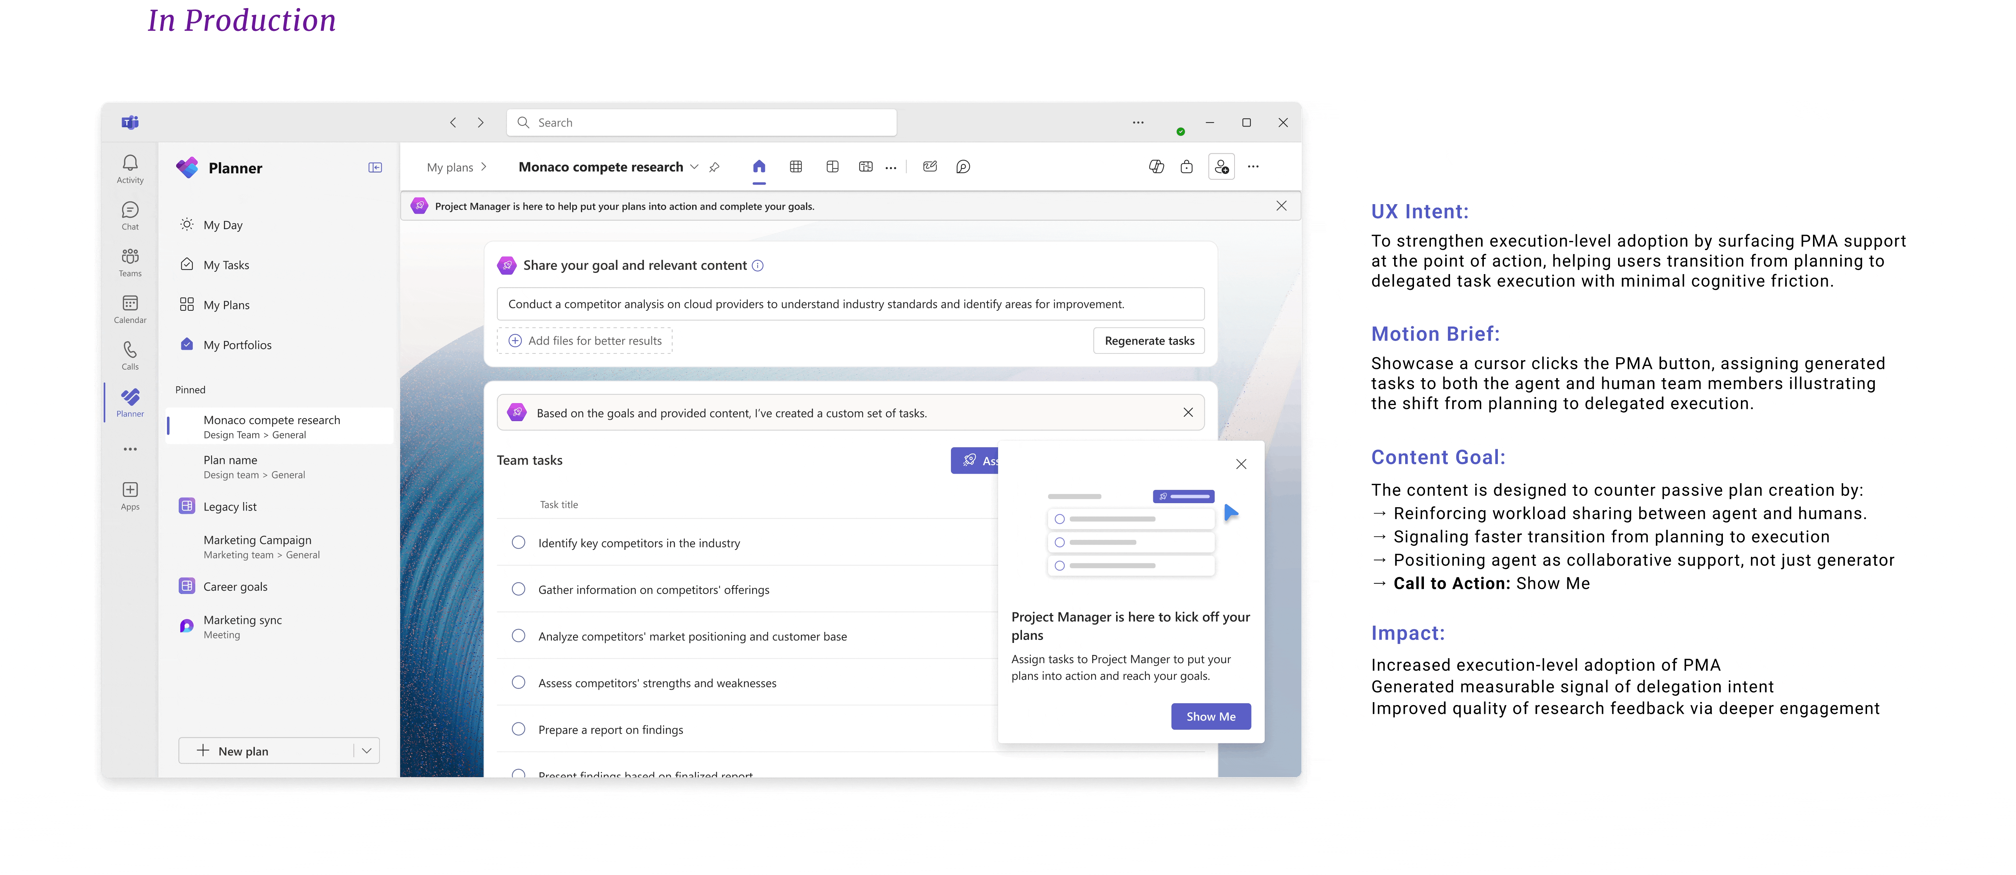
Task: Switch to the Home plan view tab
Action: [759, 167]
